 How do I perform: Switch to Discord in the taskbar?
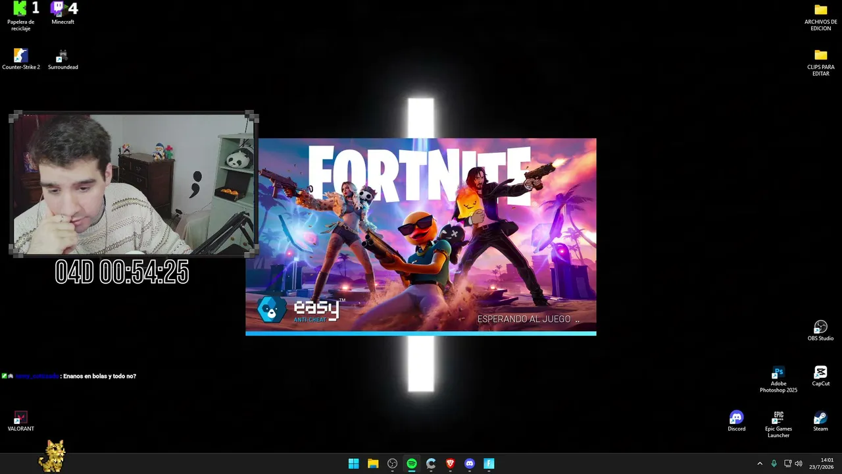point(470,463)
